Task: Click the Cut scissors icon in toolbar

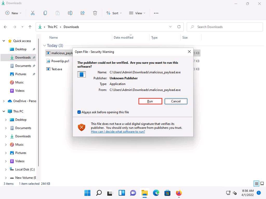Action: coord(33,13)
